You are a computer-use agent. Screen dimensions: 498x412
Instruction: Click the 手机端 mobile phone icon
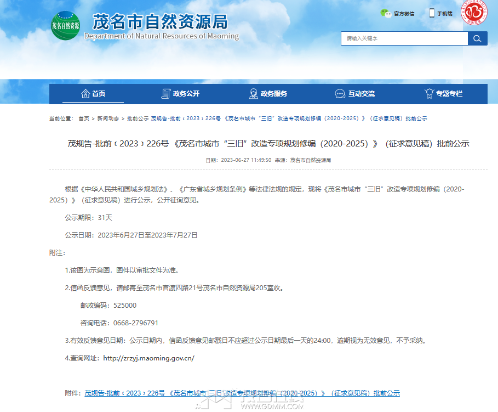pyautogui.click(x=432, y=13)
